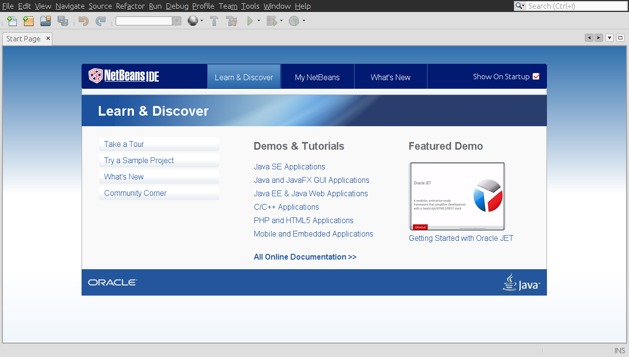Open the Edit menu
This screenshot has height=357, width=629.
[x=24, y=6]
